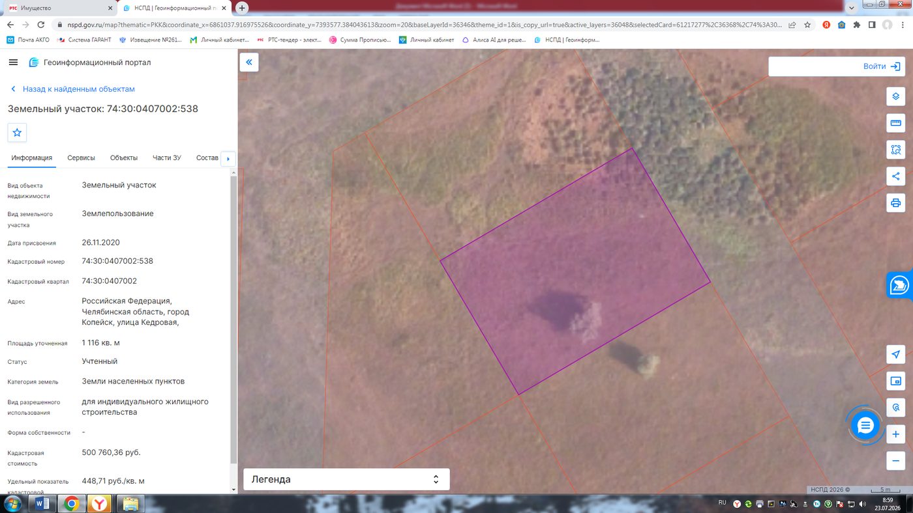913x513 pixels.
Task: Activate the area selection search tool
Action: tap(895, 150)
